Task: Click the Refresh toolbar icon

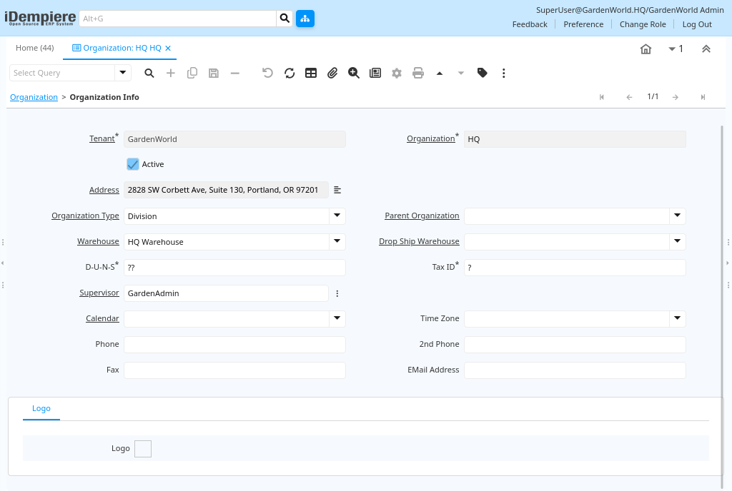Action: pyautogui.click(x=290, y=73)
